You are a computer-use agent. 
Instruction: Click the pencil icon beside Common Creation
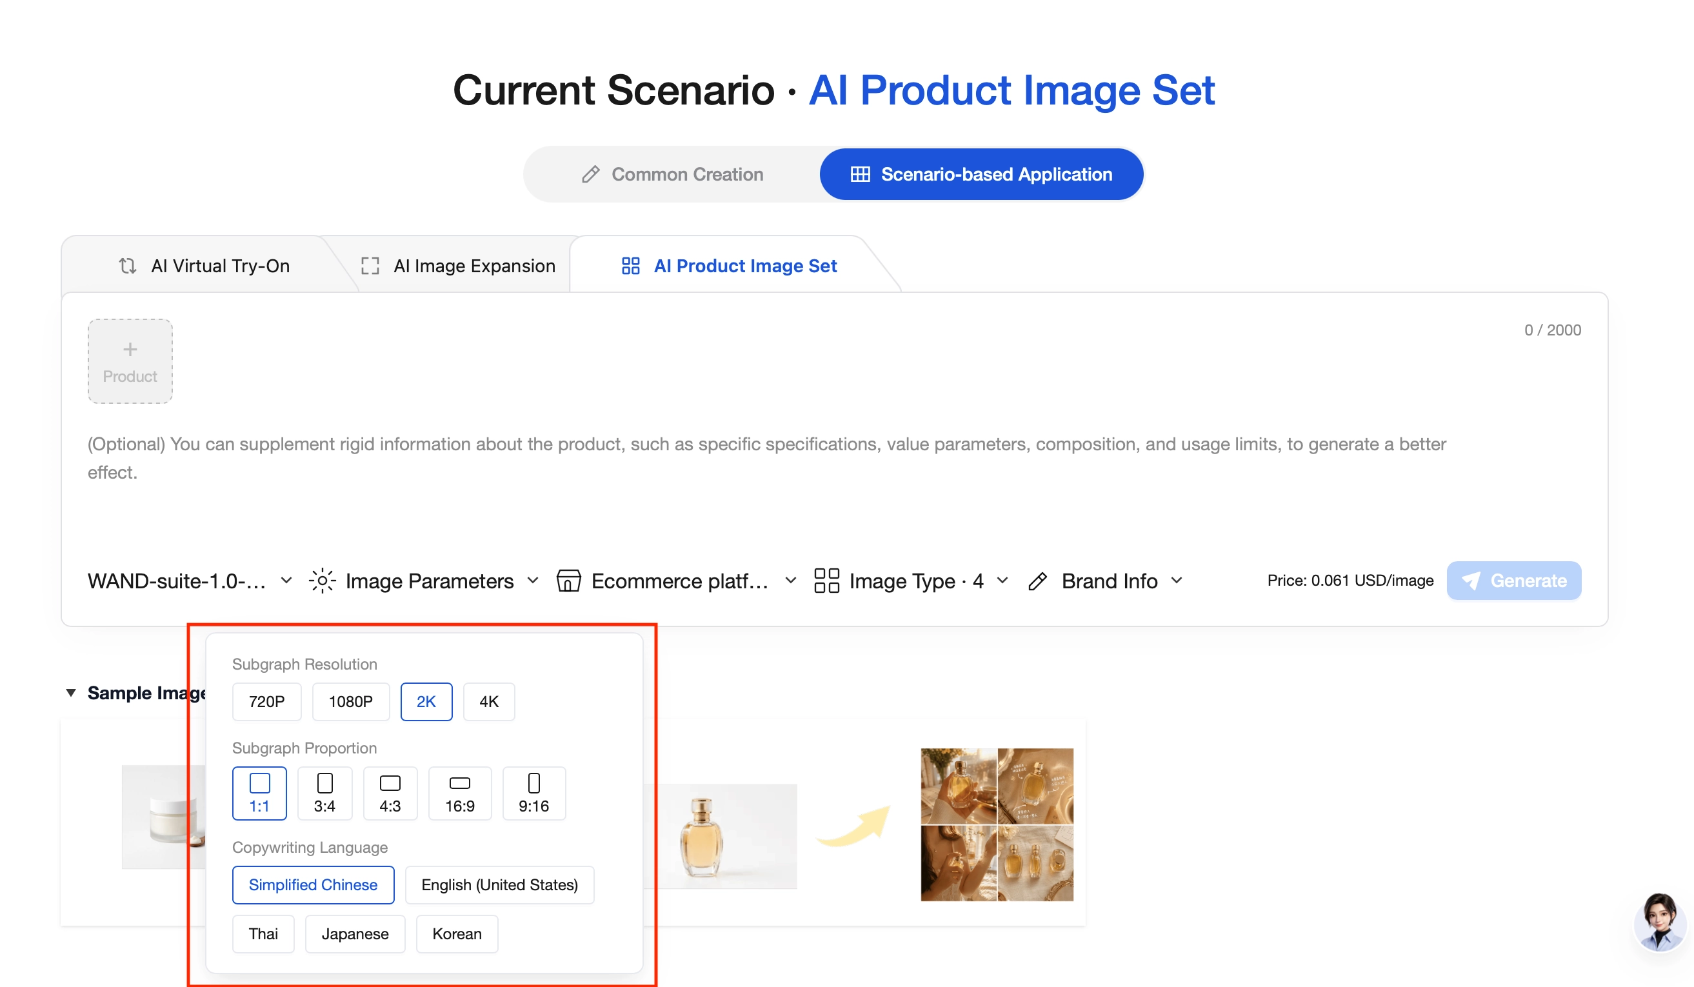click(x=590, y=175)
